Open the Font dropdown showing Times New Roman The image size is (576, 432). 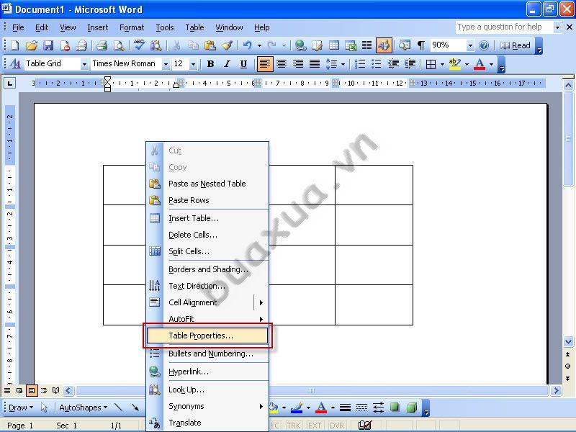point(166,64)
